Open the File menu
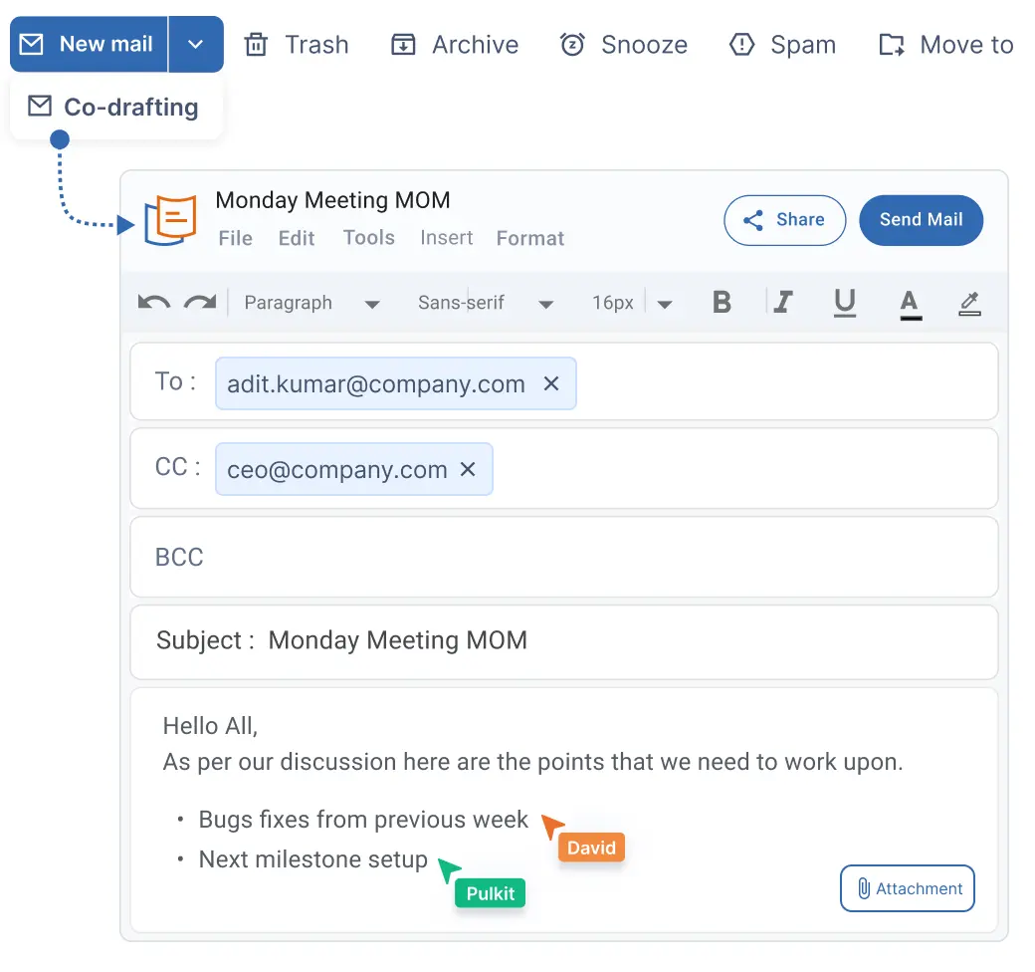 point(236,238)
